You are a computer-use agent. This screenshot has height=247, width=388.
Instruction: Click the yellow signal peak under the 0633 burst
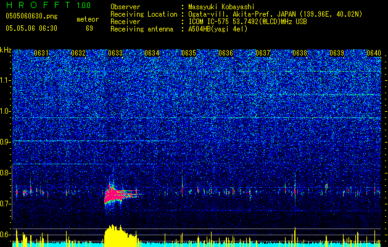121,236
